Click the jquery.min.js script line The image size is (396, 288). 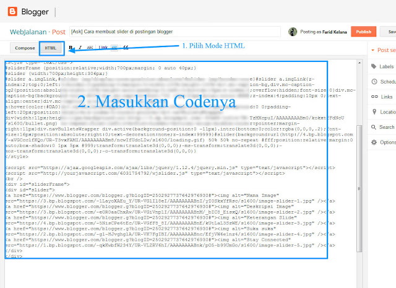pos(170,168)
